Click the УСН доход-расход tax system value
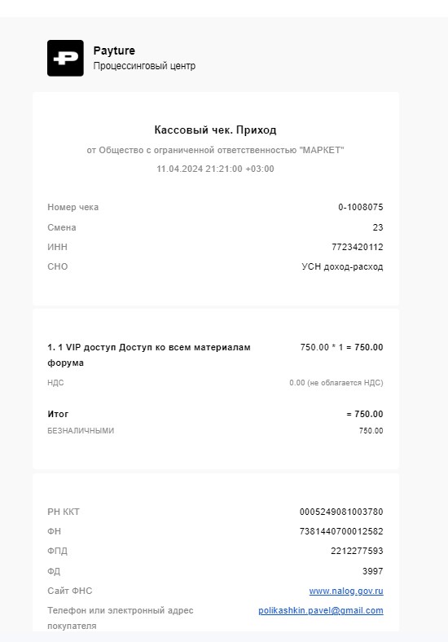The image size is (448, 642). (x=342, y=267)
